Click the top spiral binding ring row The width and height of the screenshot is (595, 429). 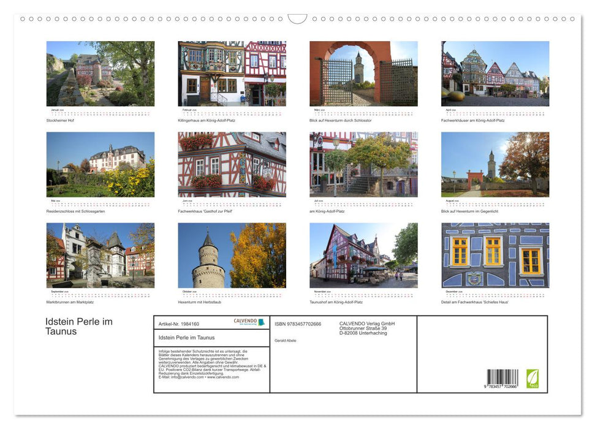(x=297, y=19)
